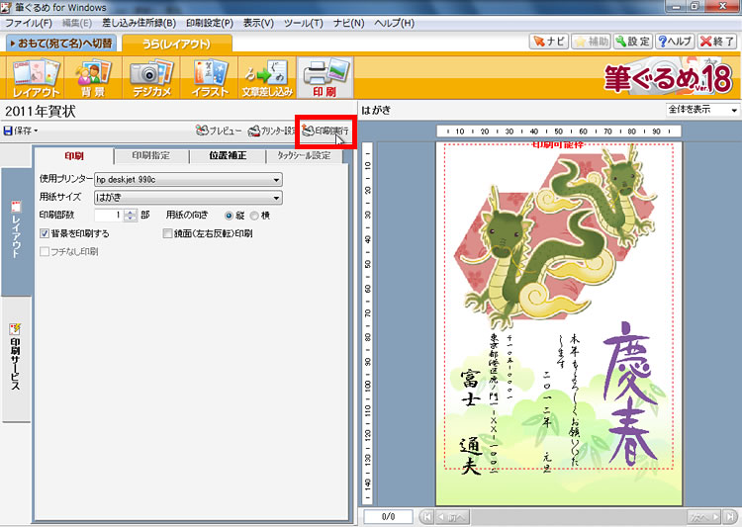
Task: Switch to the タックシール設定 tab
Action: [304, 155]
